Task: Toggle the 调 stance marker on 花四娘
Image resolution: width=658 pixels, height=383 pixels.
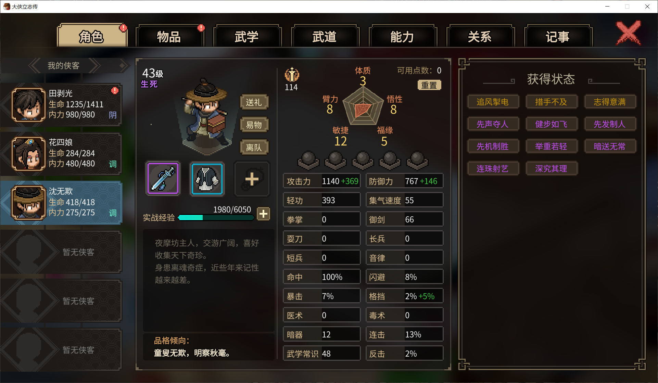Action: tap(113, 164)
